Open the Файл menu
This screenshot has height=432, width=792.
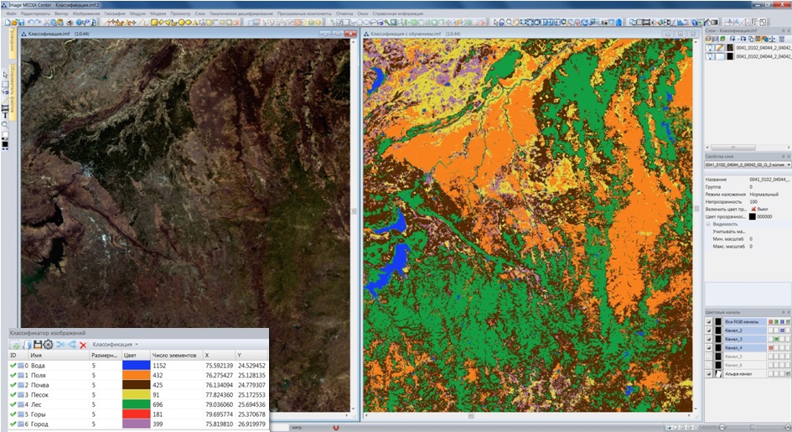(12, 13)
